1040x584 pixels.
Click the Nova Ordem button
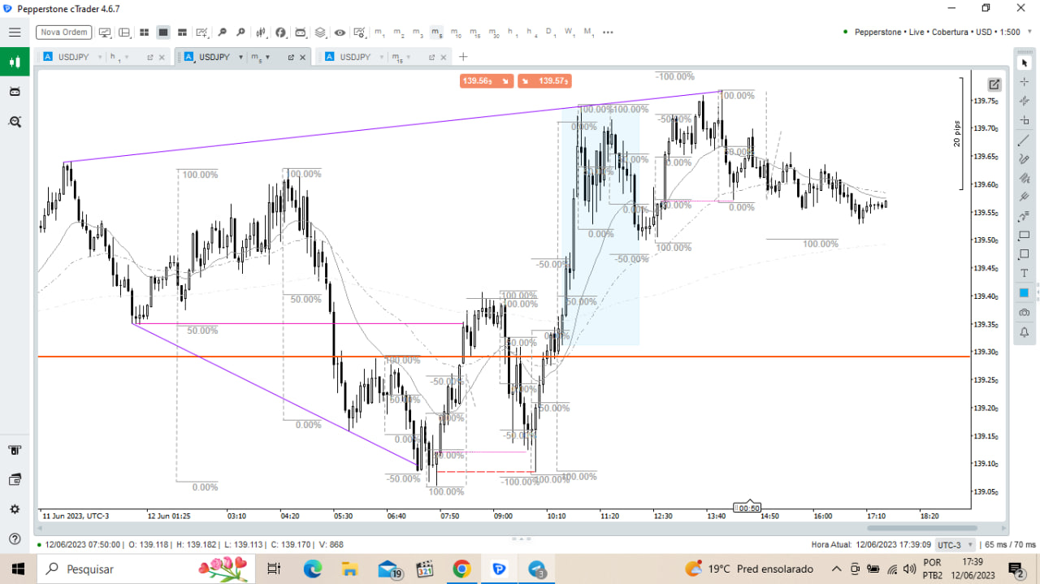coord(64,32)
